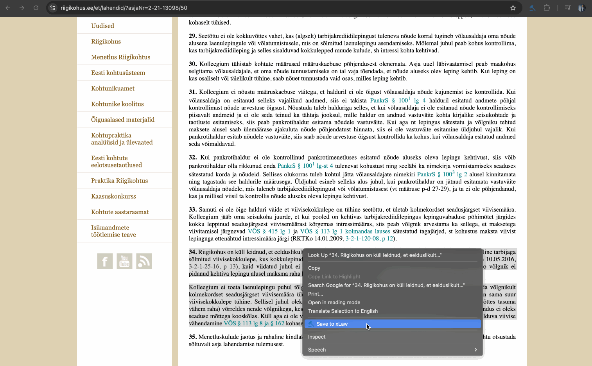Select Open in reading mode

click(x=334, y=302)
